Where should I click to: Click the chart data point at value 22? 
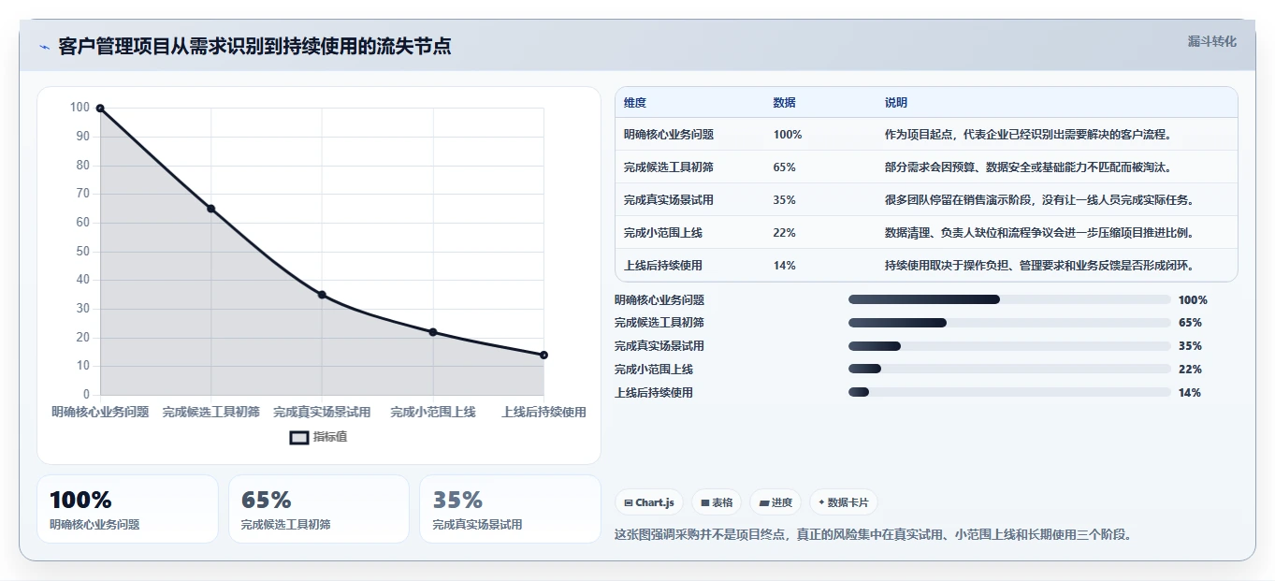click(x=433, y=332)
